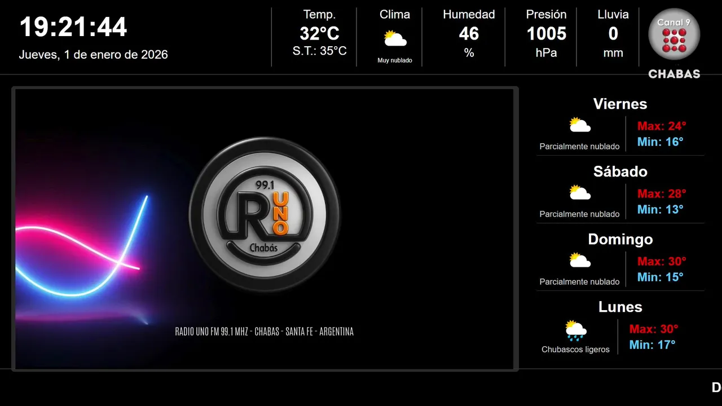Click Sábado Max: 28° value
The height and width of the screenshot is (406, 722).
tap(662, 193)
